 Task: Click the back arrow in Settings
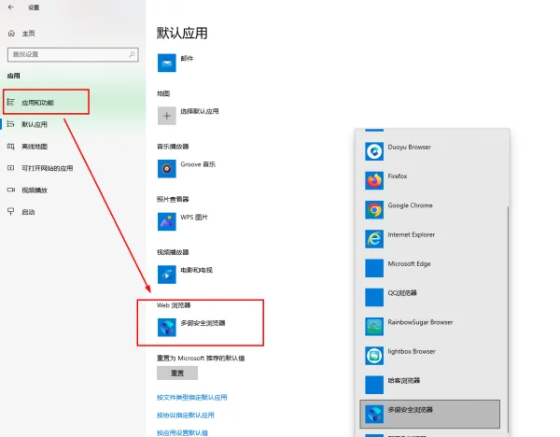point(11,7)
